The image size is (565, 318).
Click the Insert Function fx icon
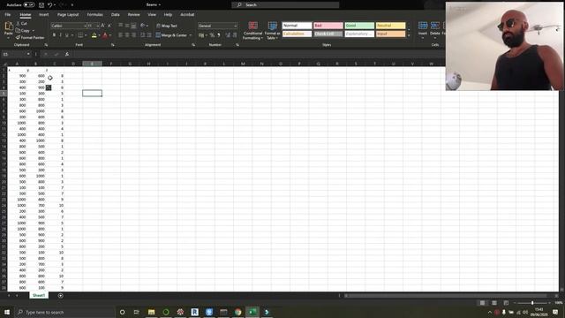[67, 54]
